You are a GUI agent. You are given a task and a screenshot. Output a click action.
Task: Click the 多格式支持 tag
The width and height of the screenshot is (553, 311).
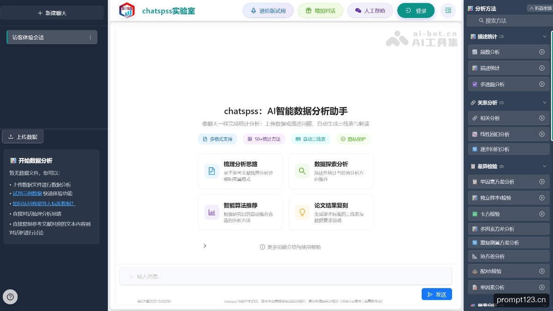[218, 139]
